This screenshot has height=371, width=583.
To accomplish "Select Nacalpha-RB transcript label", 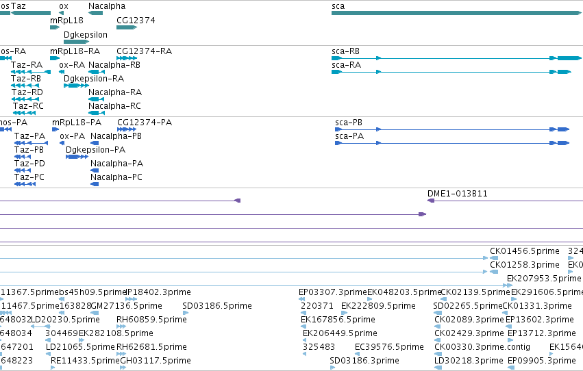I will pos(114,65).
